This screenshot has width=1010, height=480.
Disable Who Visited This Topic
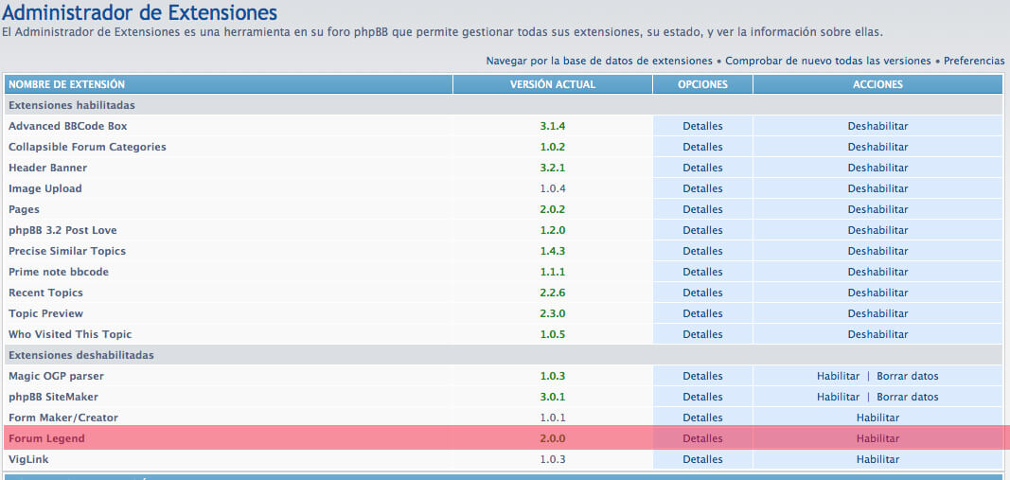pos(877,334)
